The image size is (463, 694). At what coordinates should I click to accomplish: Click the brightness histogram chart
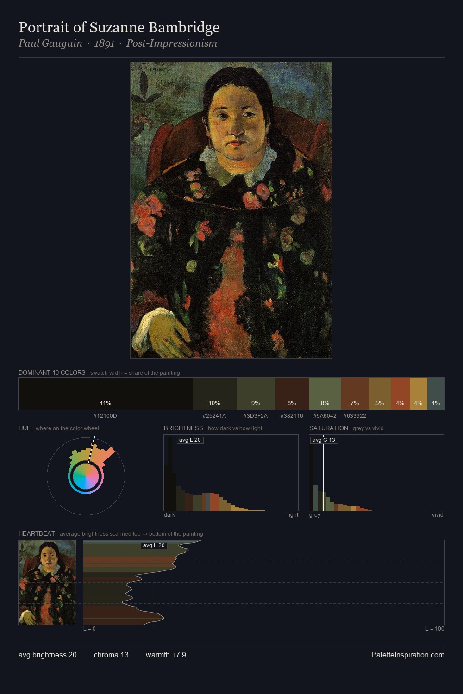pyautogui.click(x=231, y=473)
